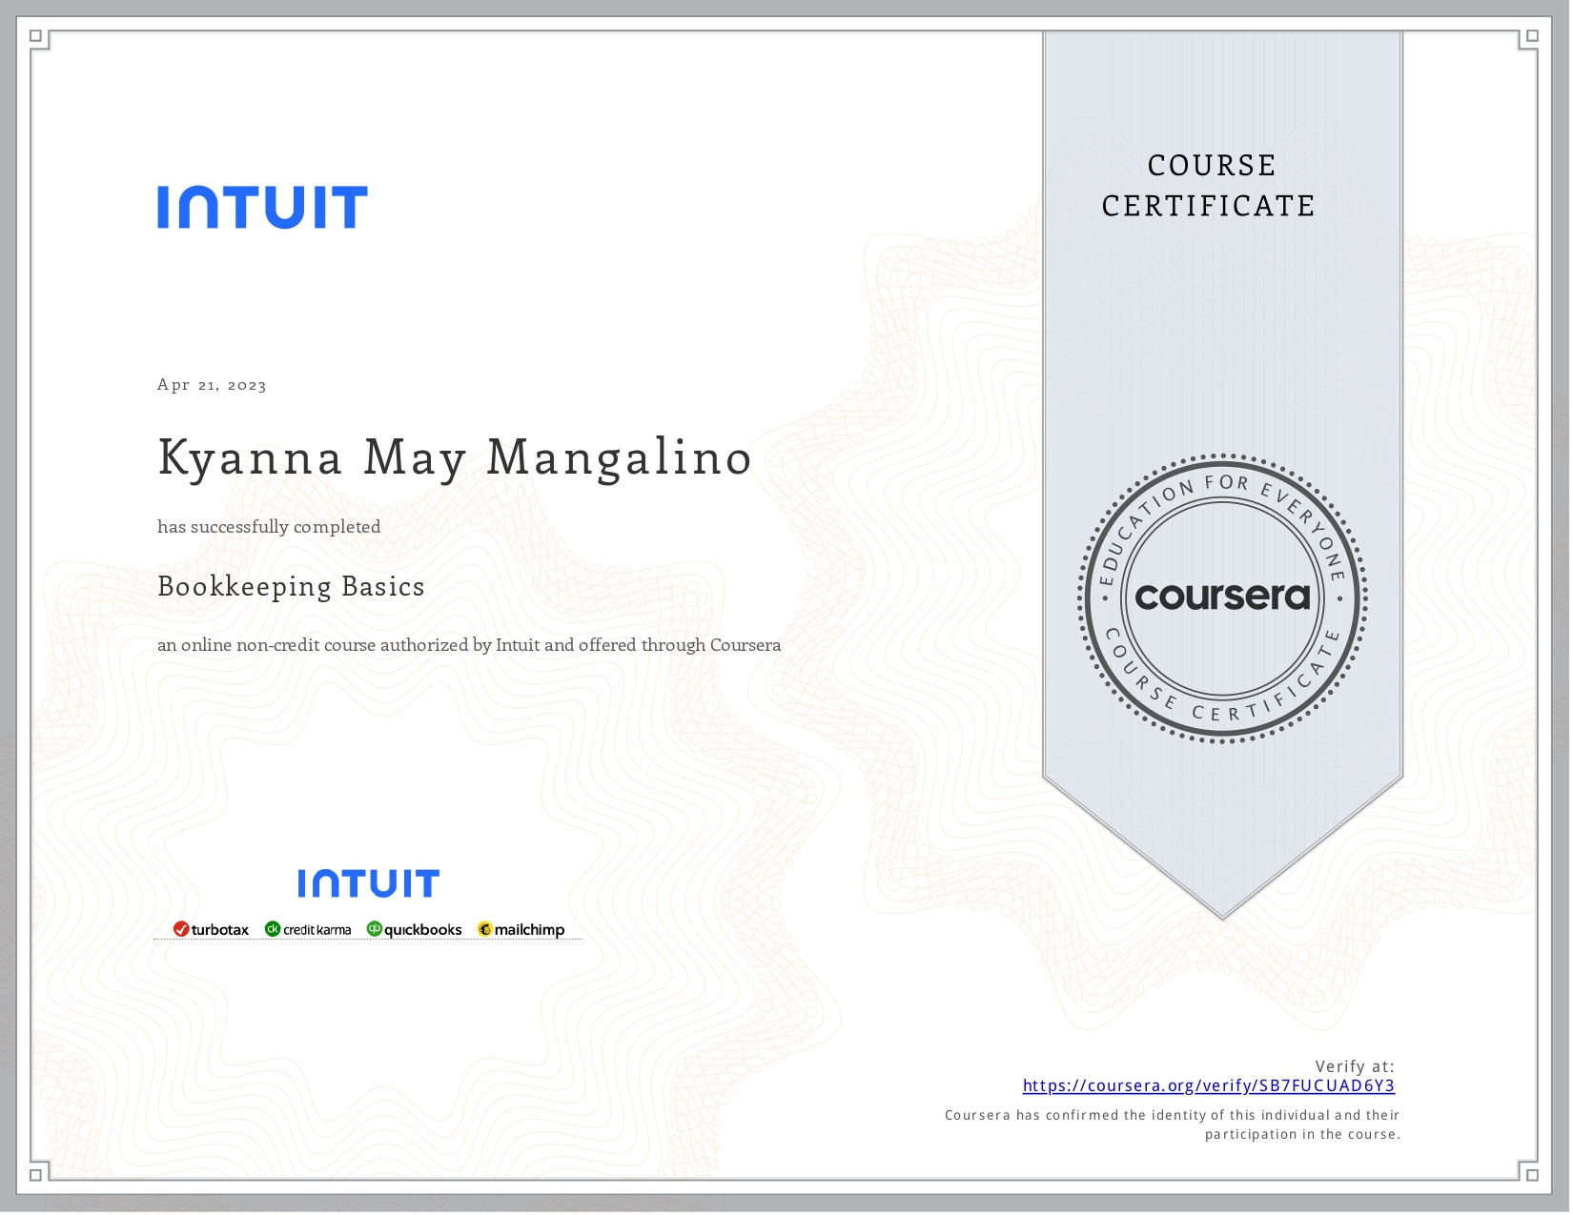This screenshot has width=1573, height=1215.
Task: Open the coursera.org verification link
Action: [1209, 1085]
